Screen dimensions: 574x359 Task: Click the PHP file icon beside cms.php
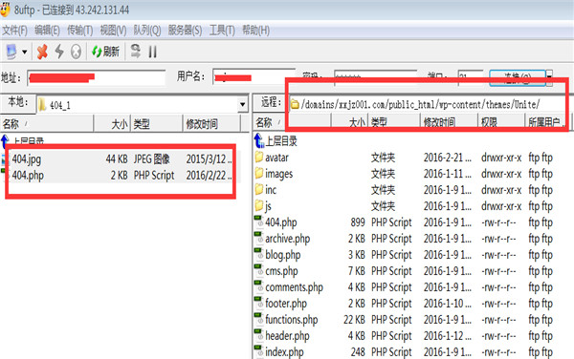(x=259, y=270)
